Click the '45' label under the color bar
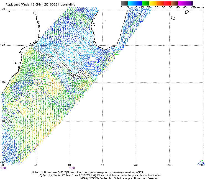Image resolution: width=205 pixels, height=180 pixels. 185,7
